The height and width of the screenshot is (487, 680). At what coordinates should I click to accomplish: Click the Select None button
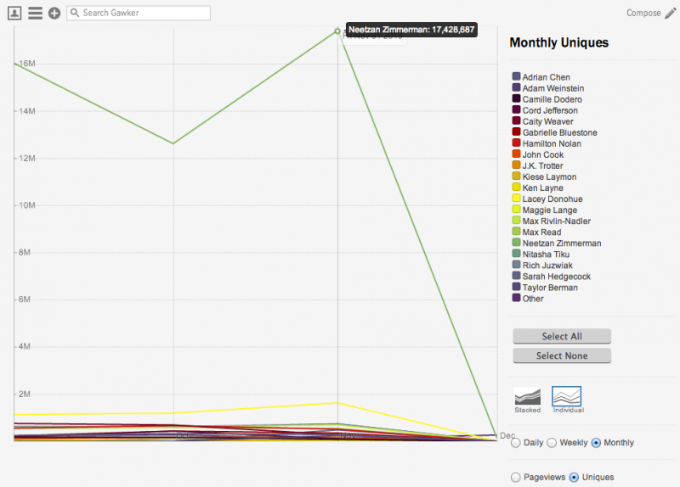click(x=562, y=355)
